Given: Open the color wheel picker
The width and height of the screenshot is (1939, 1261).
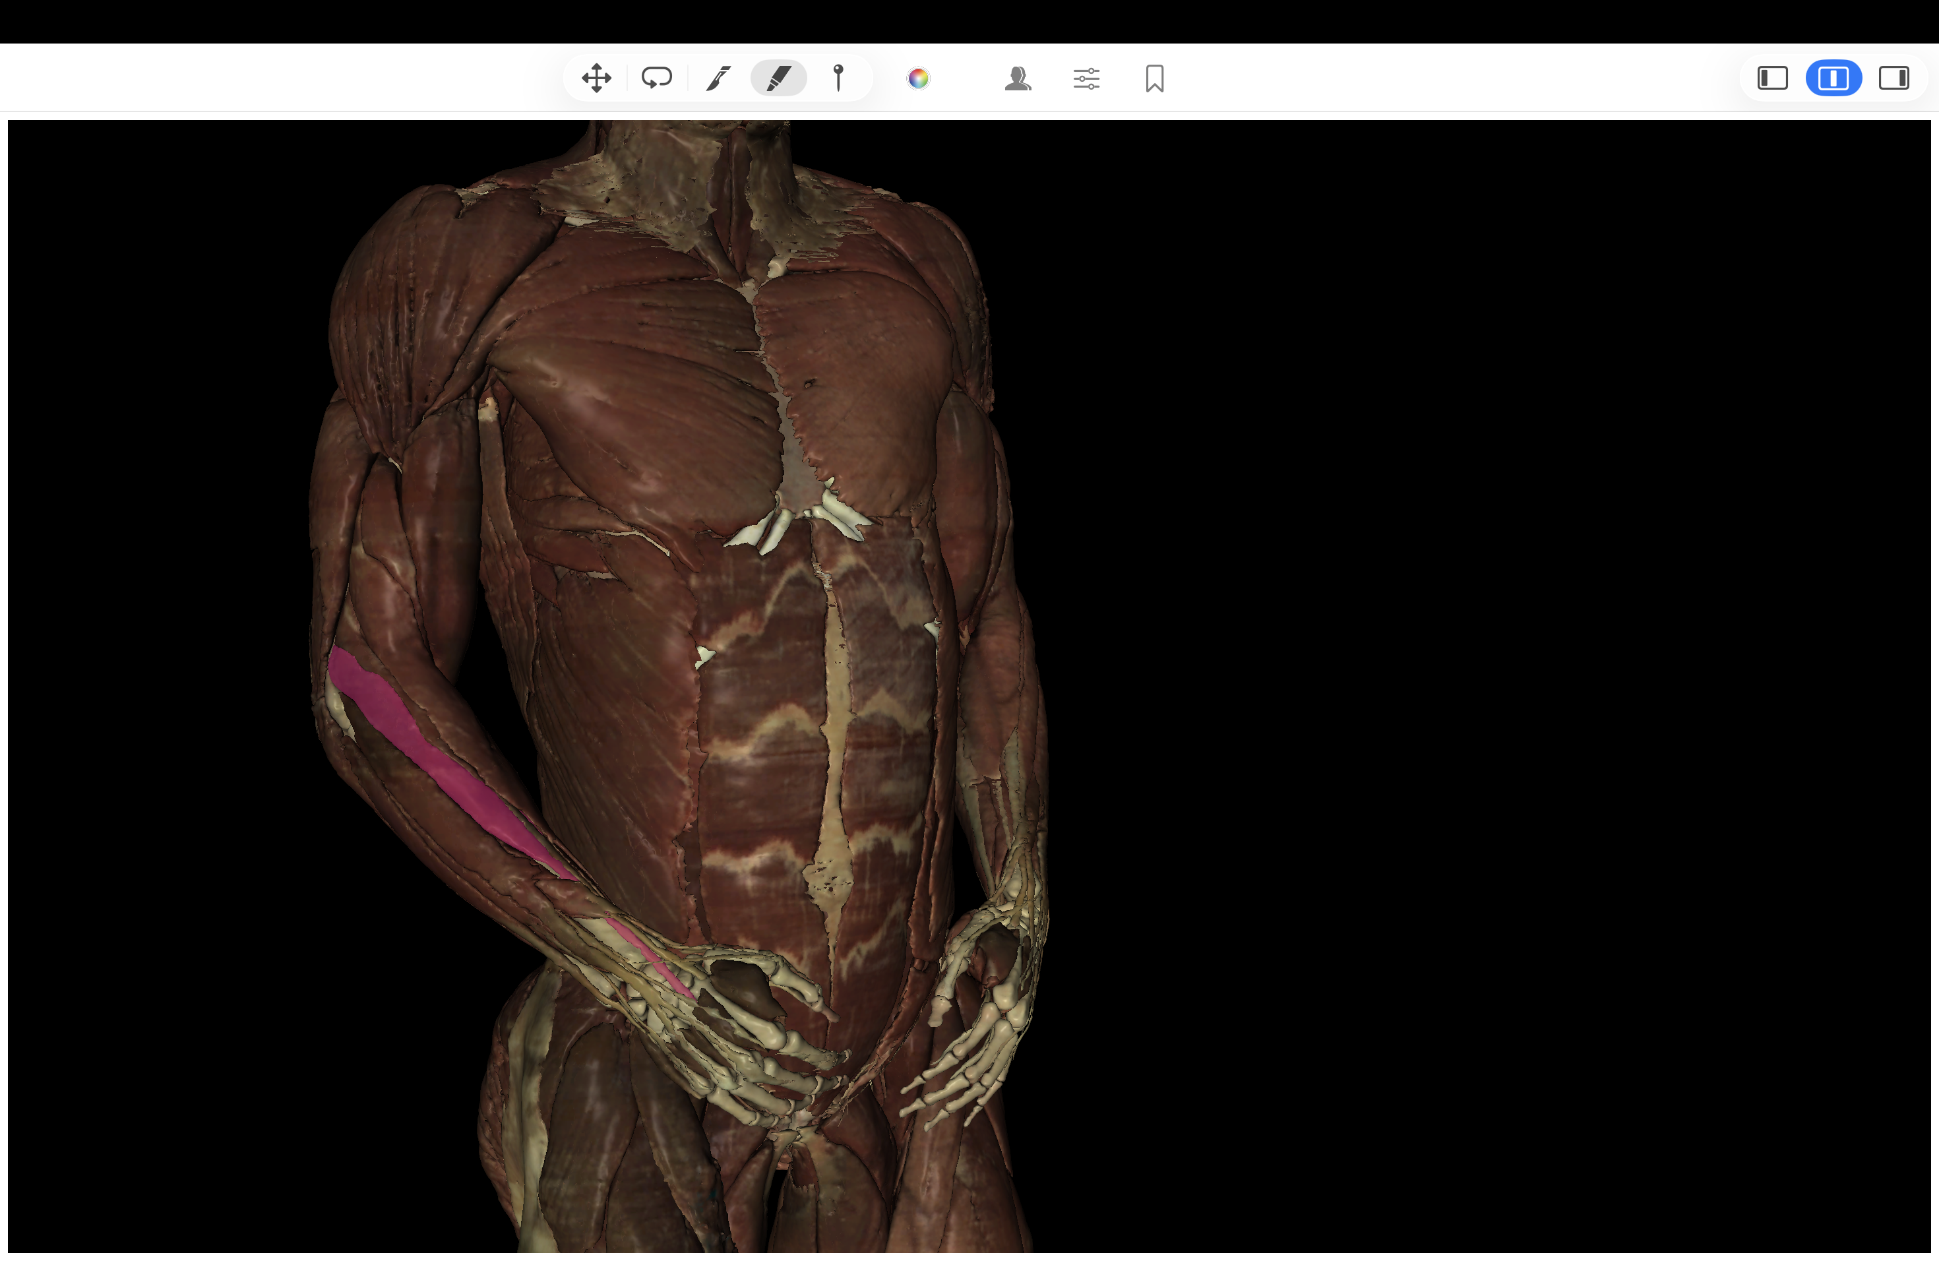Looking at the screenshot, I should tap(918, 78).
